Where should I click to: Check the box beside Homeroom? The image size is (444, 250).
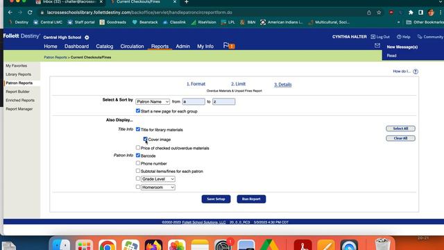click(x=138, y=187)
